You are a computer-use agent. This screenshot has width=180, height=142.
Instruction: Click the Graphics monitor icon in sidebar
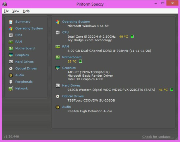pos(11,55)
